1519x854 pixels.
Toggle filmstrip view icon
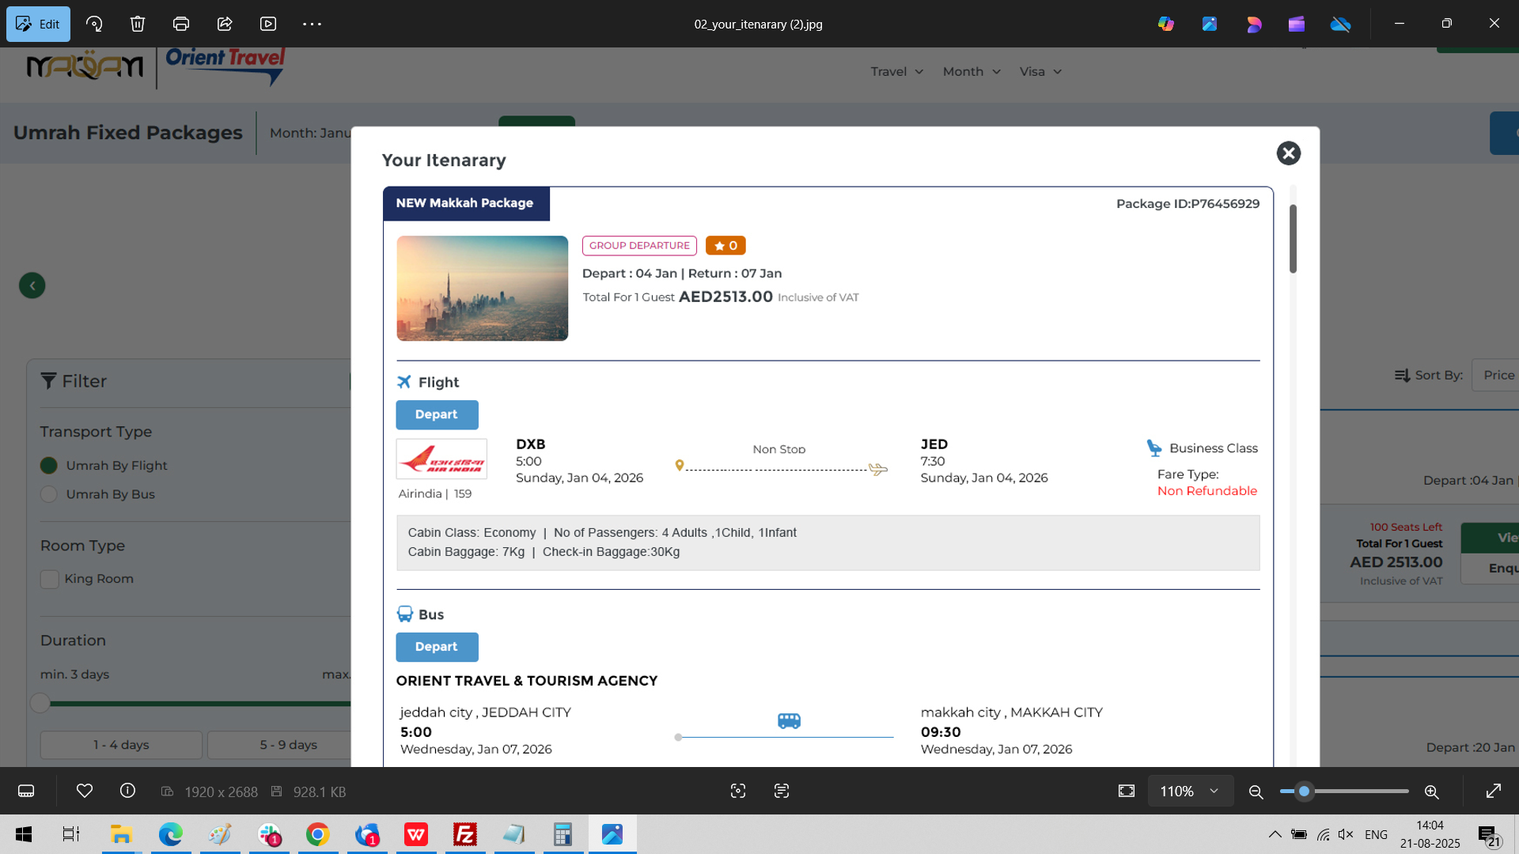click(26, 791)
